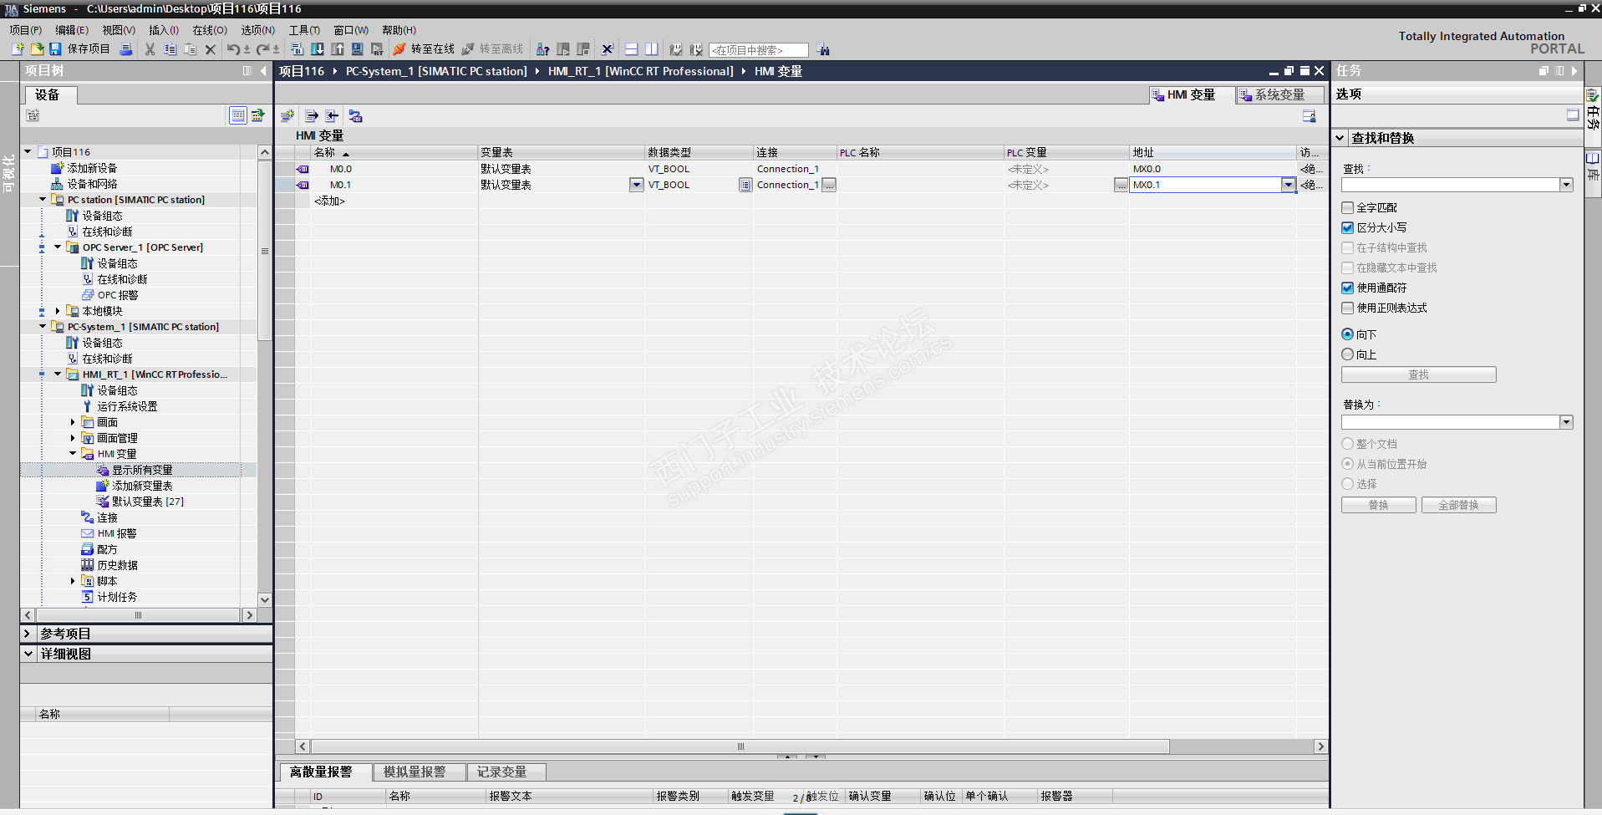Open 默认变量表 [27] in project tree
Viewport: 1602px width, 815px height.
pyautogui.click(x=148, y=502)
